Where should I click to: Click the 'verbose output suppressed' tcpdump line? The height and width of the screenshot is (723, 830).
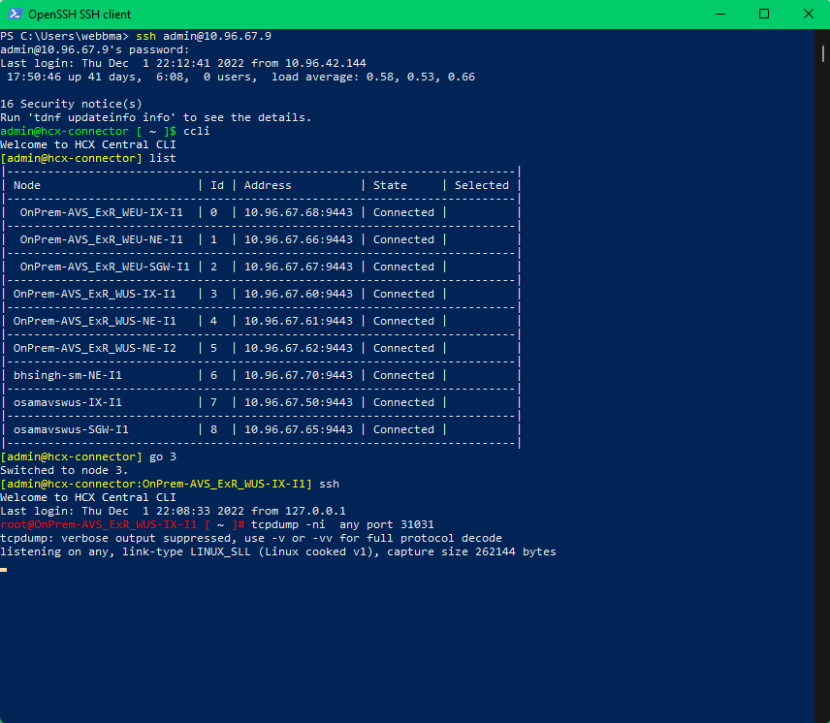(251, 538)
